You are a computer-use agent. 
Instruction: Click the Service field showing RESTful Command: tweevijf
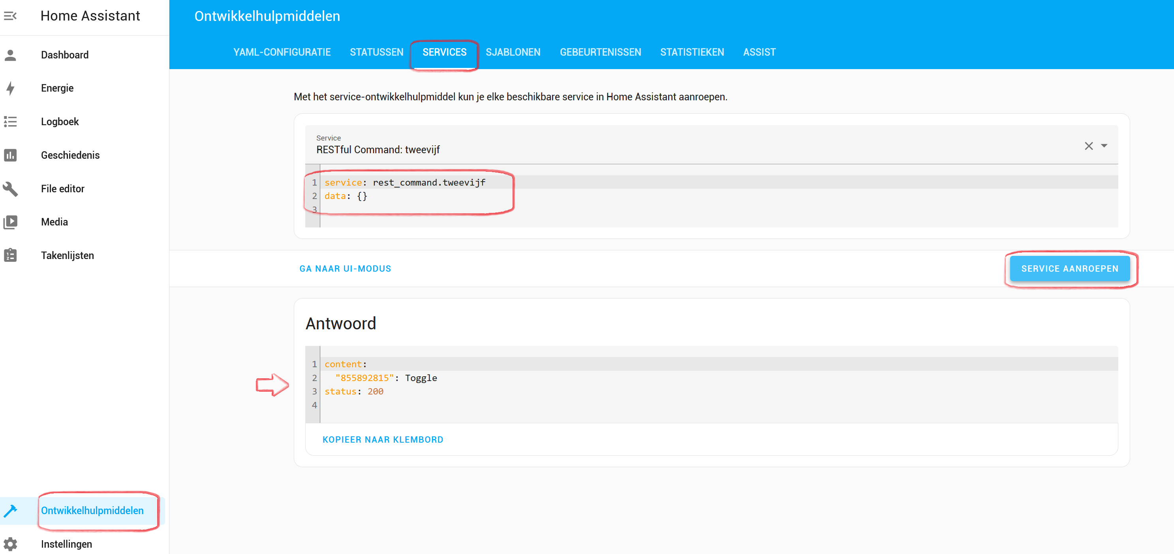coord(712,145)
